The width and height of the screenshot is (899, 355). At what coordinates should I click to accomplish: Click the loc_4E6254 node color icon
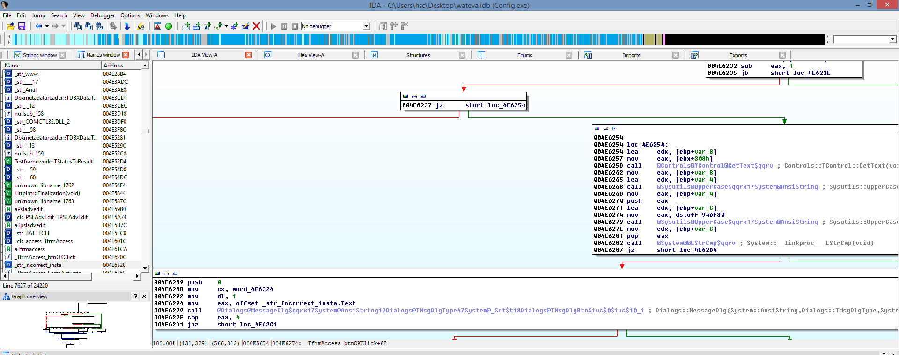pos(597,128)
